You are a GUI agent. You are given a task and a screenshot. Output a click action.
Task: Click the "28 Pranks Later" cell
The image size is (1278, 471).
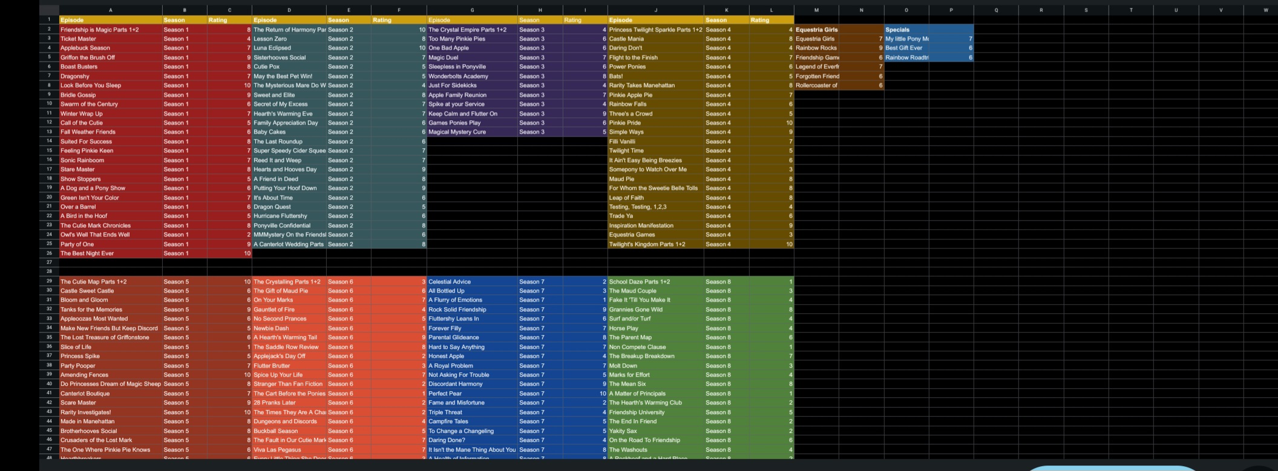289,403
